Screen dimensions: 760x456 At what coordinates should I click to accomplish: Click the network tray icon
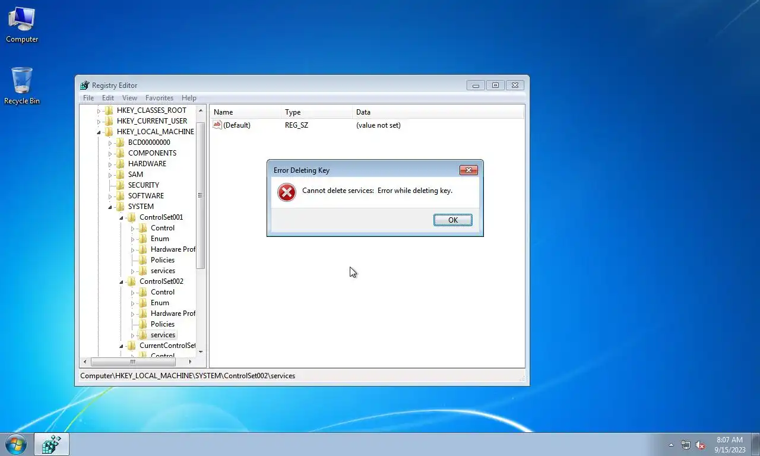(x=686, y=445)
